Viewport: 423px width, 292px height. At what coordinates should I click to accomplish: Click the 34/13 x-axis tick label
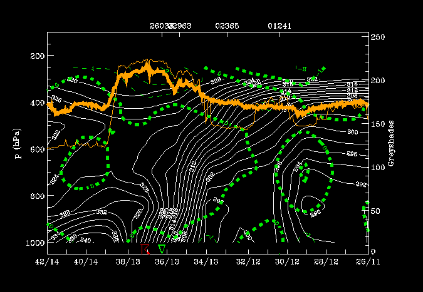(x=206, y=261)
